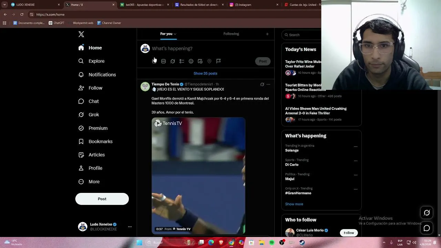The width and height of the screenshot is (441, 248).
Task: Add a GIF to the post
Action: tap(163, 61)
